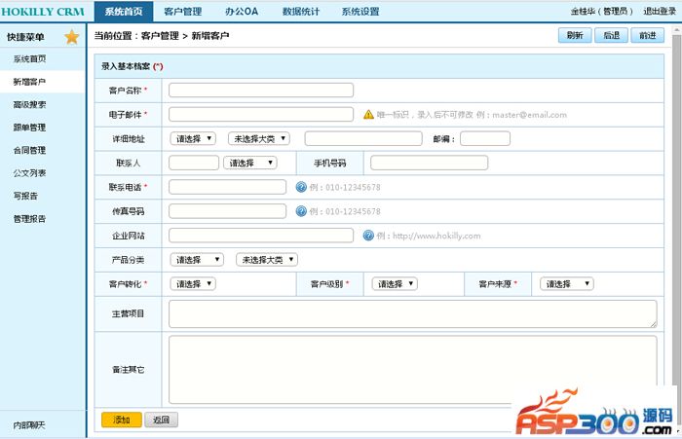Open the 详细地址 province dropdown

coord(192,138)
